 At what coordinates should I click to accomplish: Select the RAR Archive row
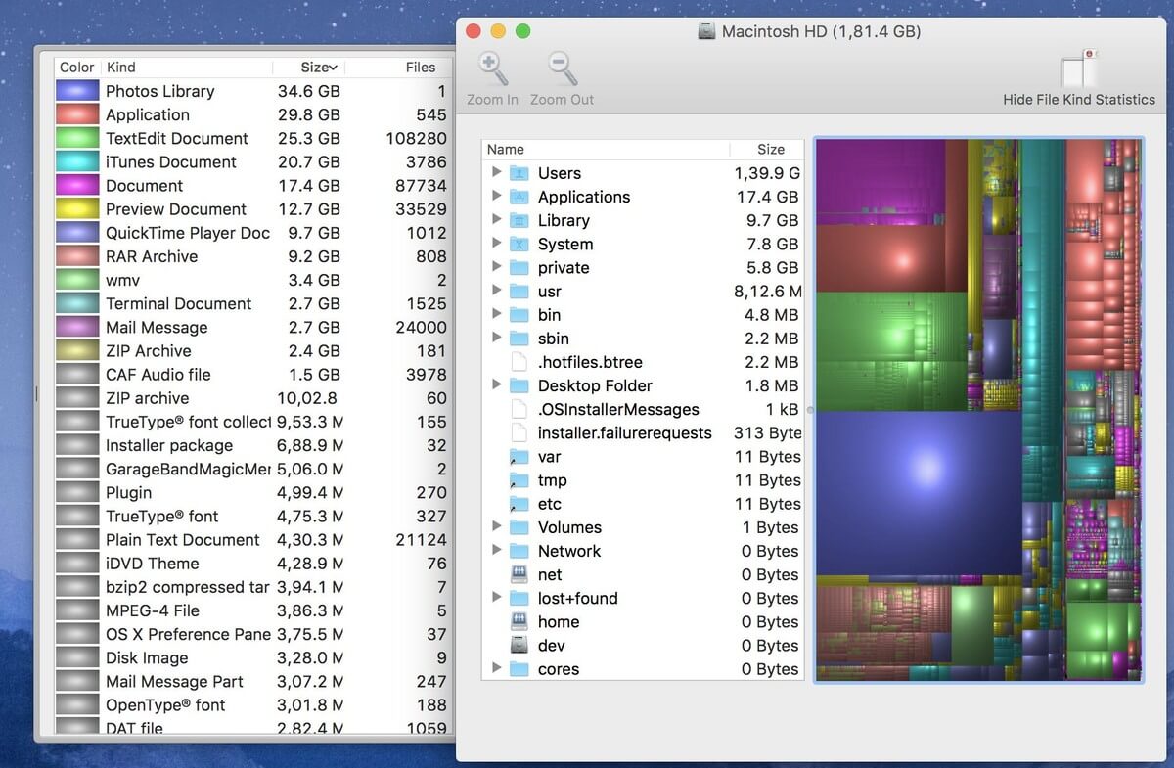pyautogui.click(x=254, y=256)
